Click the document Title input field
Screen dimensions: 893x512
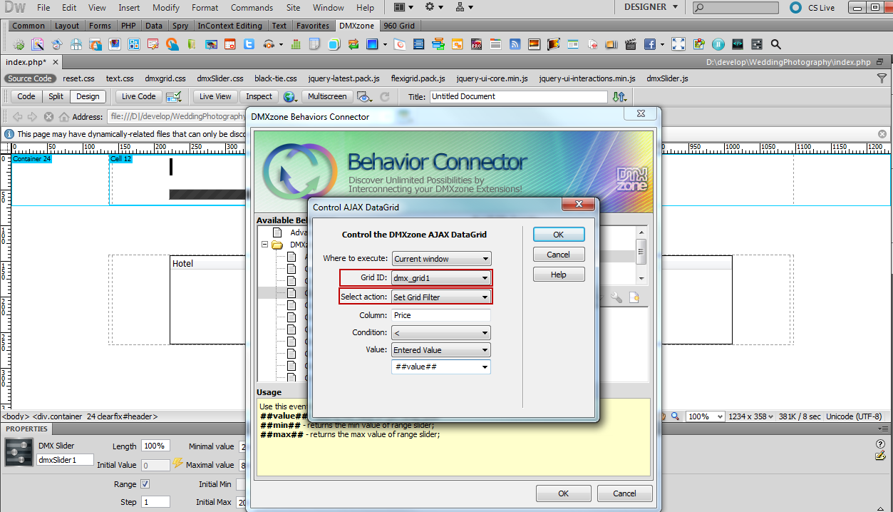tap(518, 96)
